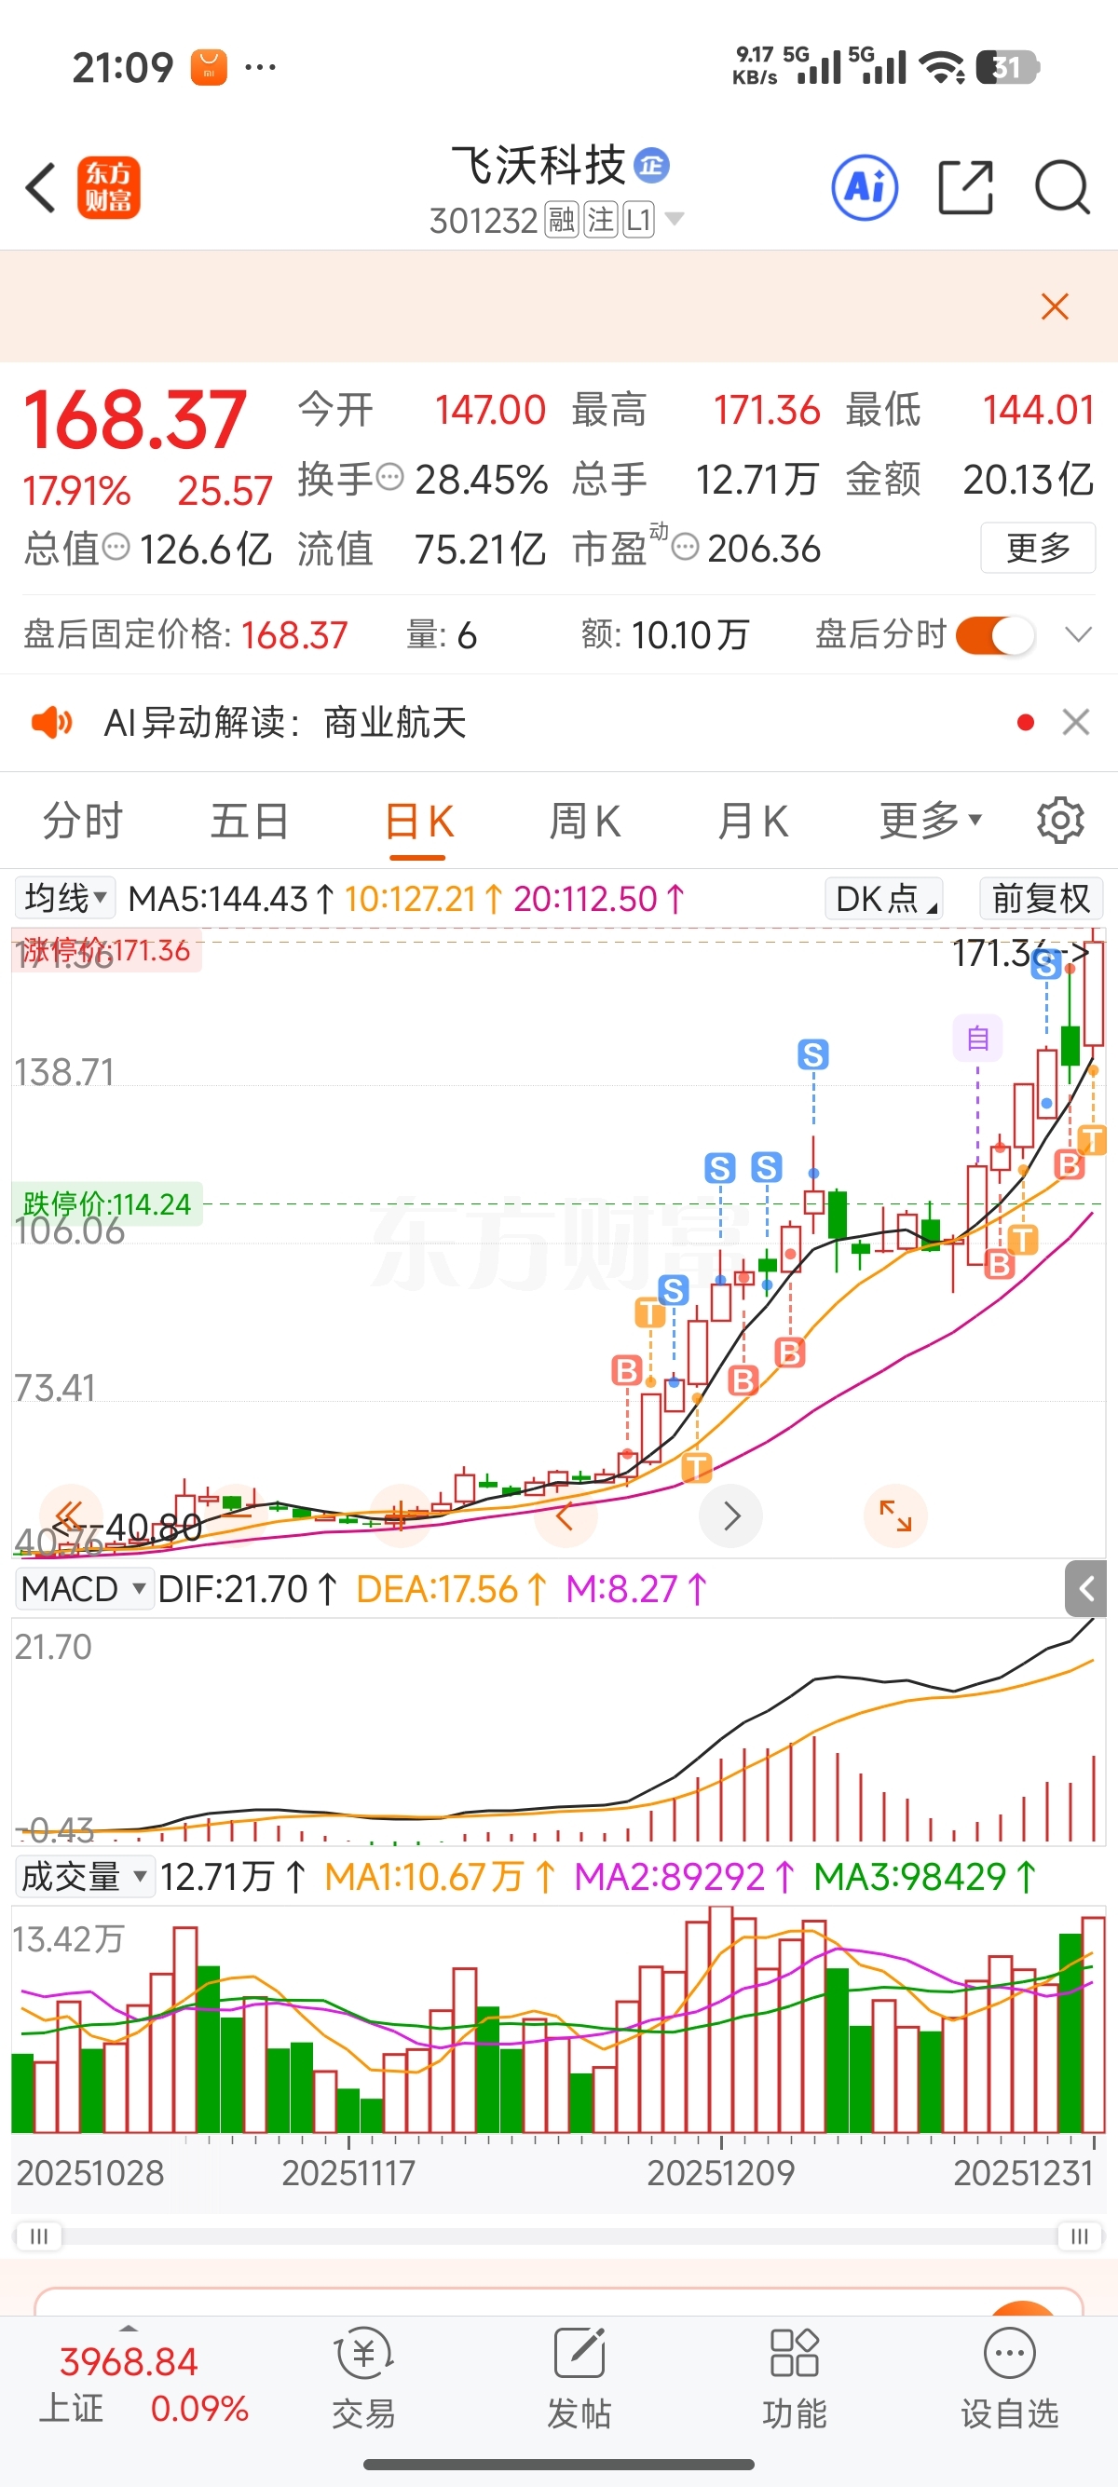Shift chart left with the orange arrow

pyautogui.click(x=566, y=1515)
